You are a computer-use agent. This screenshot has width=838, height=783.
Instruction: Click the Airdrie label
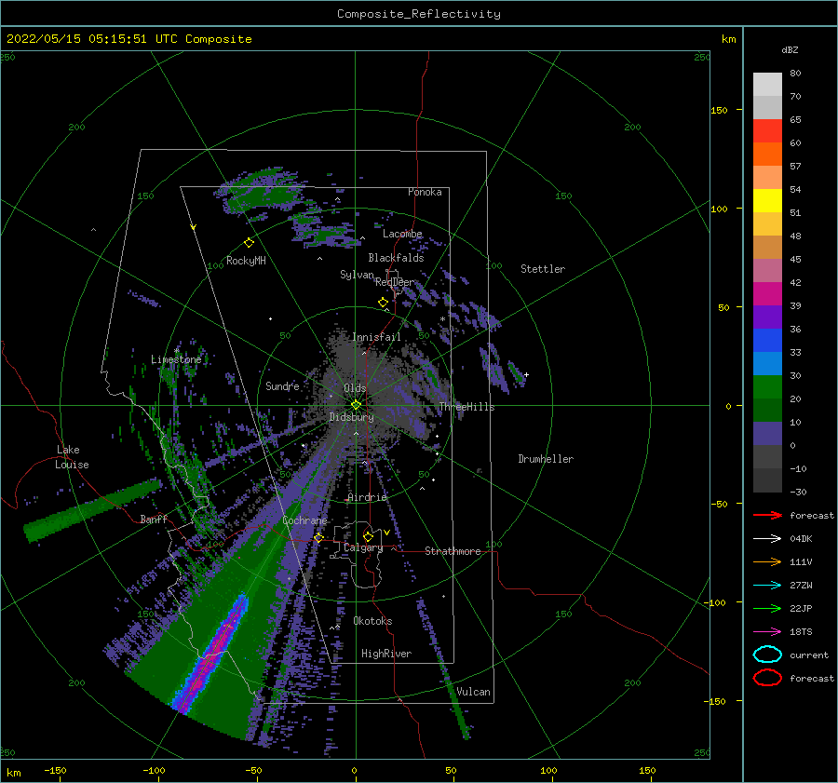(367, 497)
